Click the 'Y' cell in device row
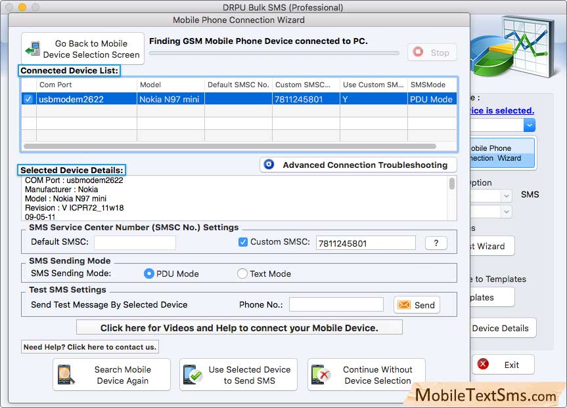Image resolution: width=567 pixels, height=408 pixels. point(374,99)
